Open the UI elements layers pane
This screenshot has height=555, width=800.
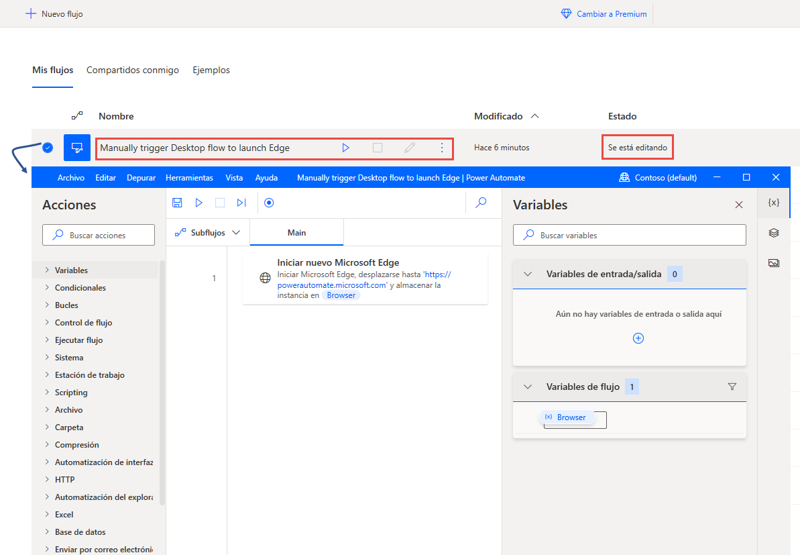(x=773, y=233)
